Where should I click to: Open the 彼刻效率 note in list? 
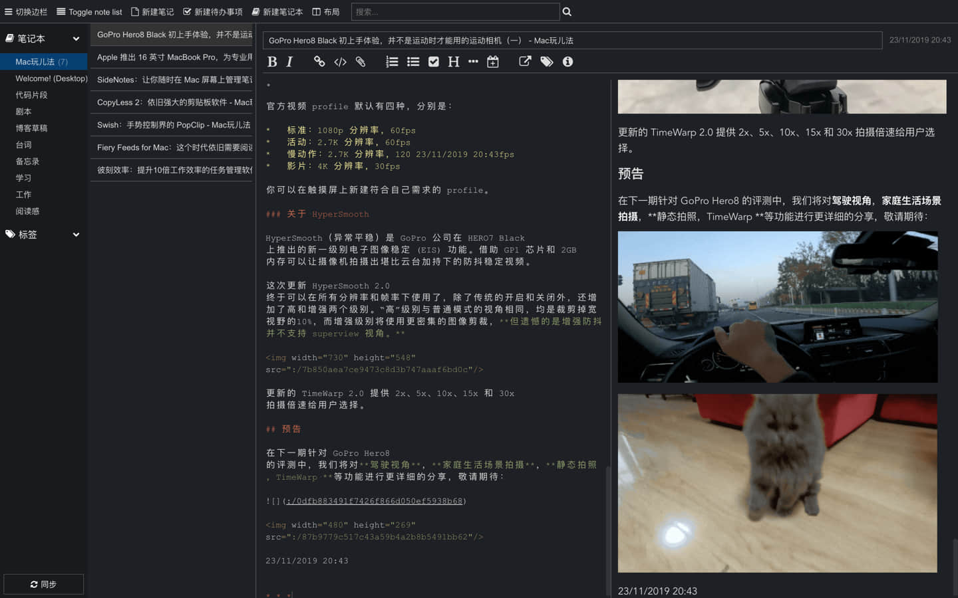point(172,170)
